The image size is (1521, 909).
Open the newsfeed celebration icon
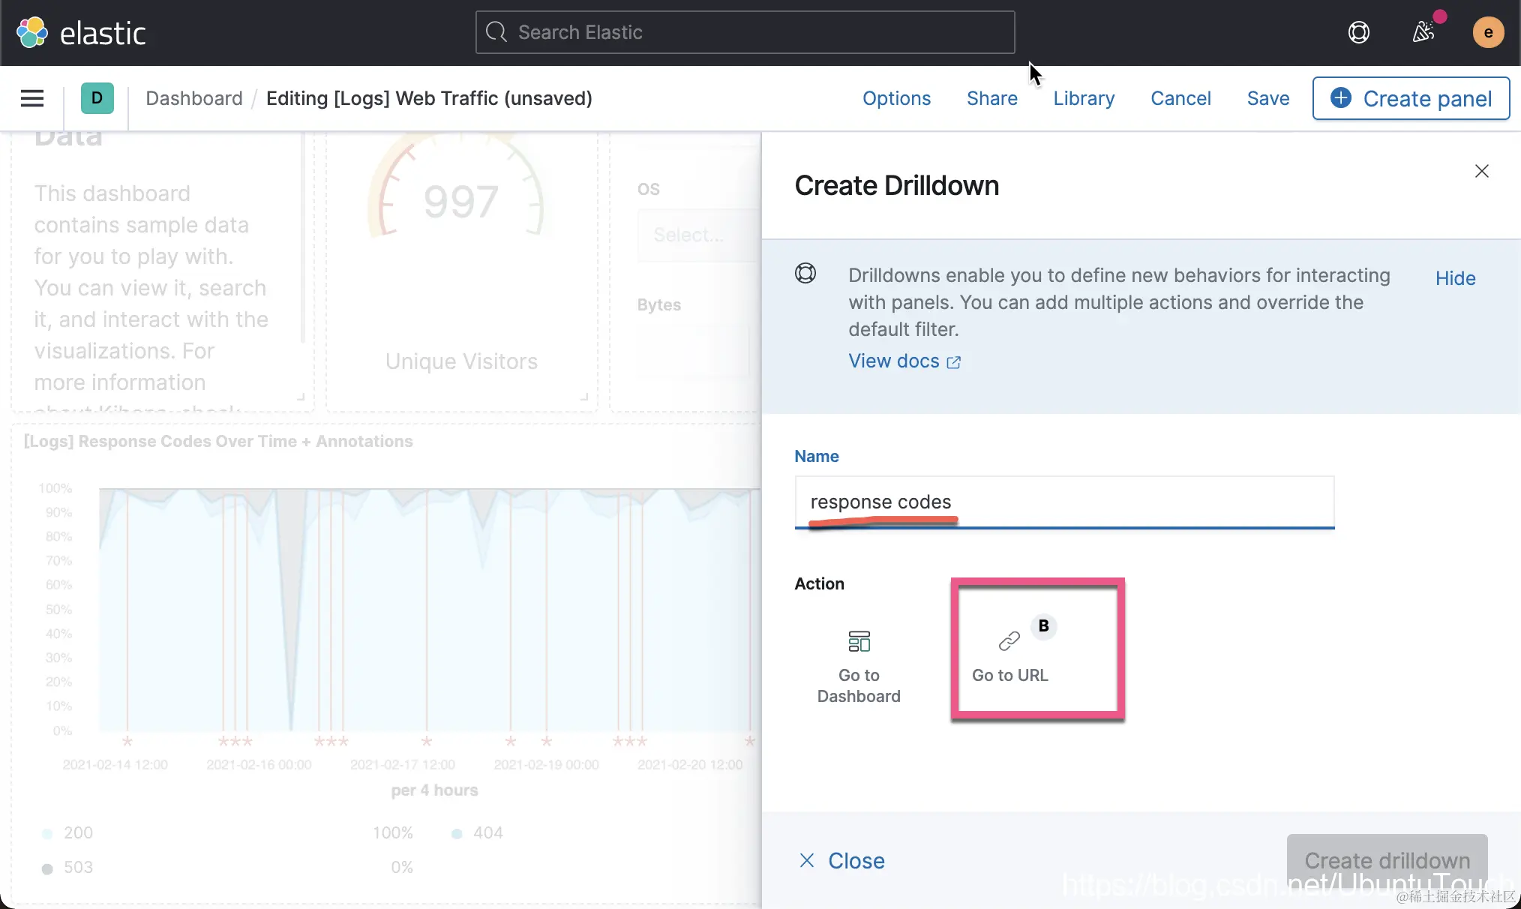click(1423, 32)
